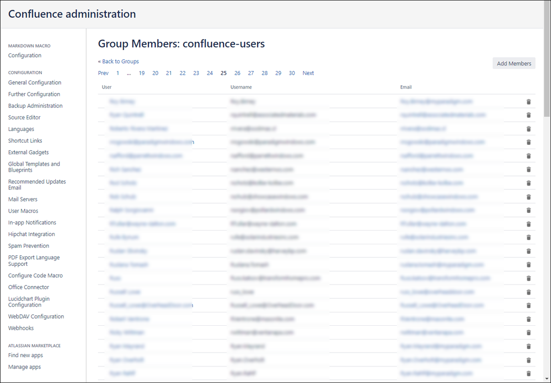Click the Email column header
The width and height of the screenshot is (551, 383).
click(406, 87)
